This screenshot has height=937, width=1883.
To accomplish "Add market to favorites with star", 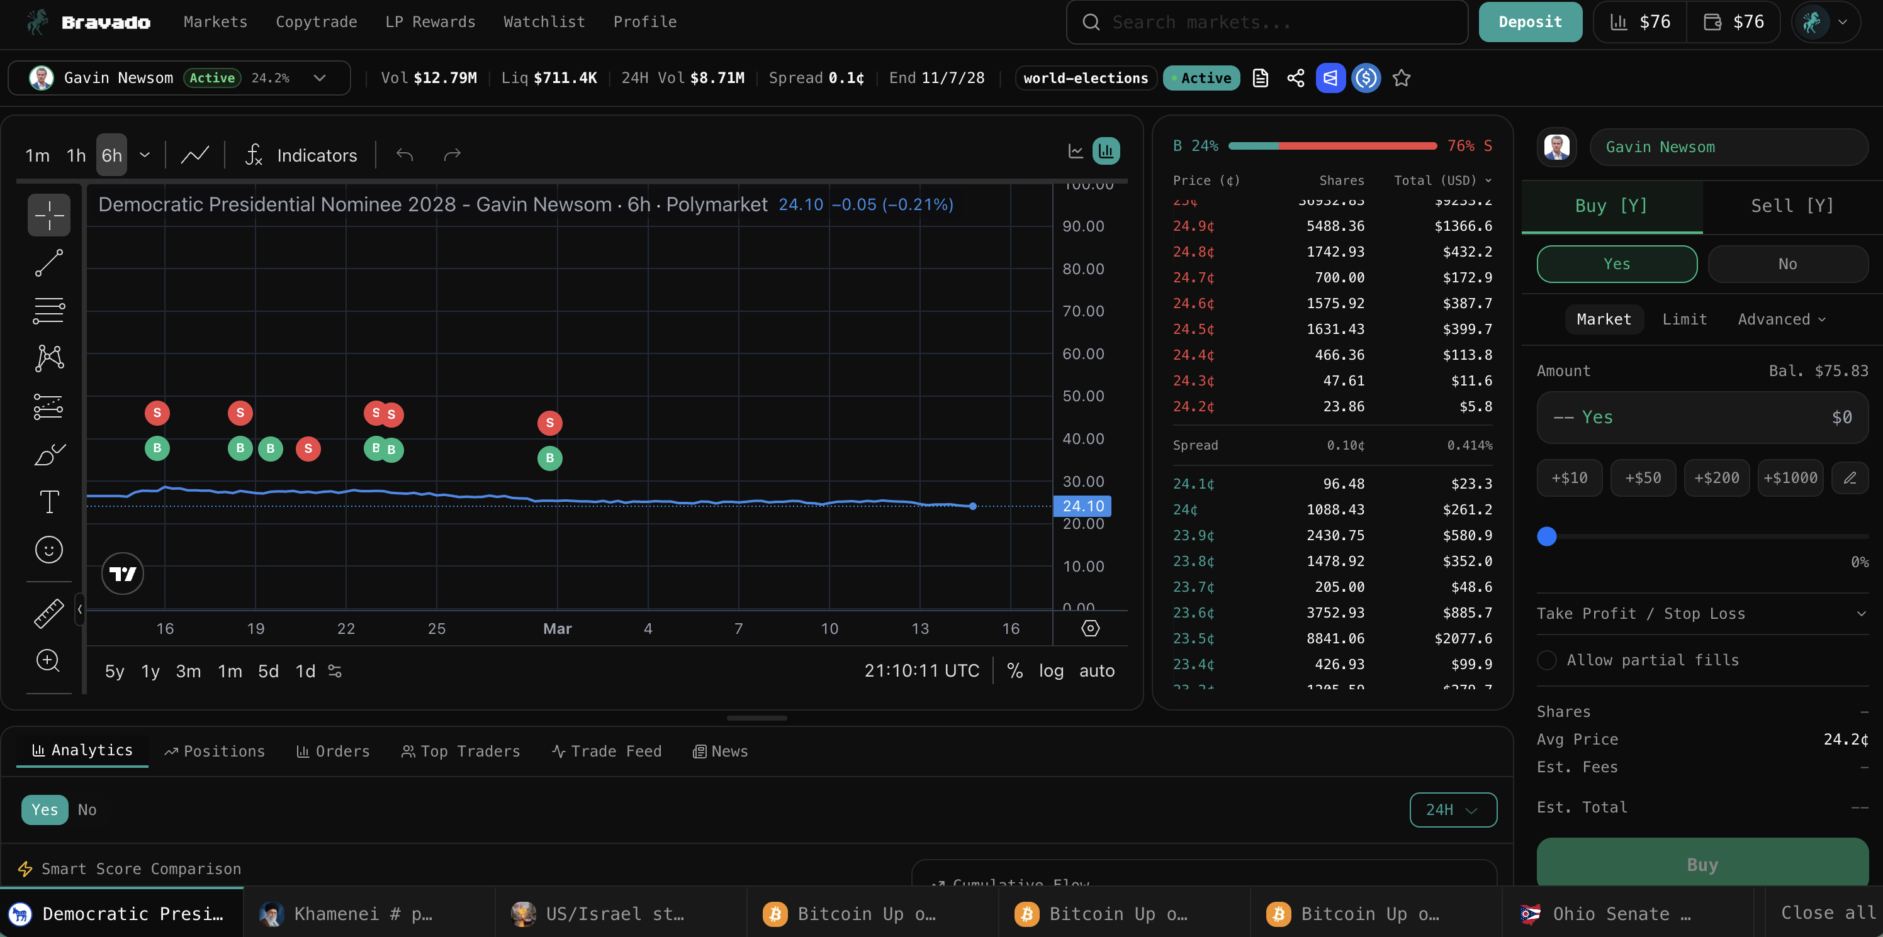I will [1400, 78].
